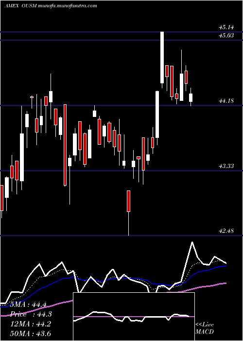Click the AMEX OUSM ticker title

[20, 6]
